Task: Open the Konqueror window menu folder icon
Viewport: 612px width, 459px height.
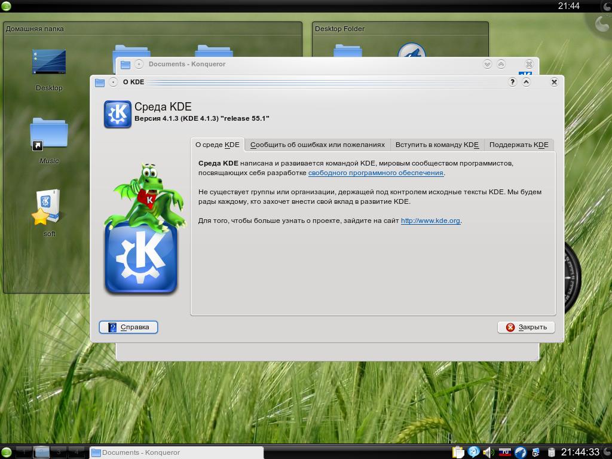Action: point(126,65)
